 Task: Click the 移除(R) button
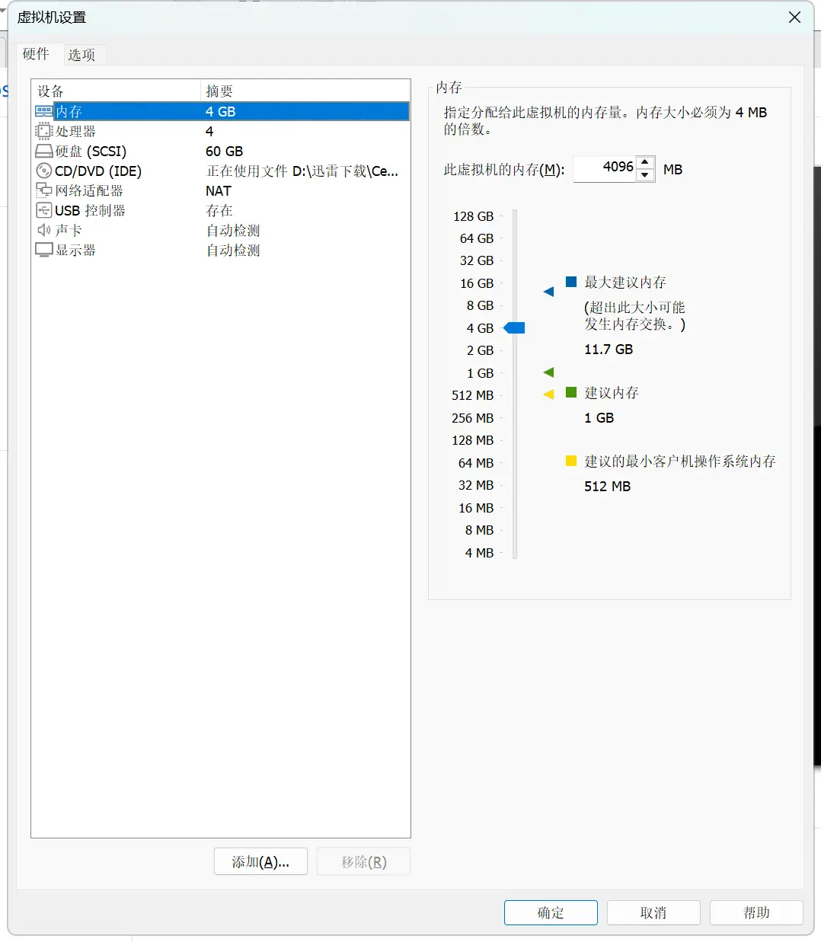pos(364,861)
